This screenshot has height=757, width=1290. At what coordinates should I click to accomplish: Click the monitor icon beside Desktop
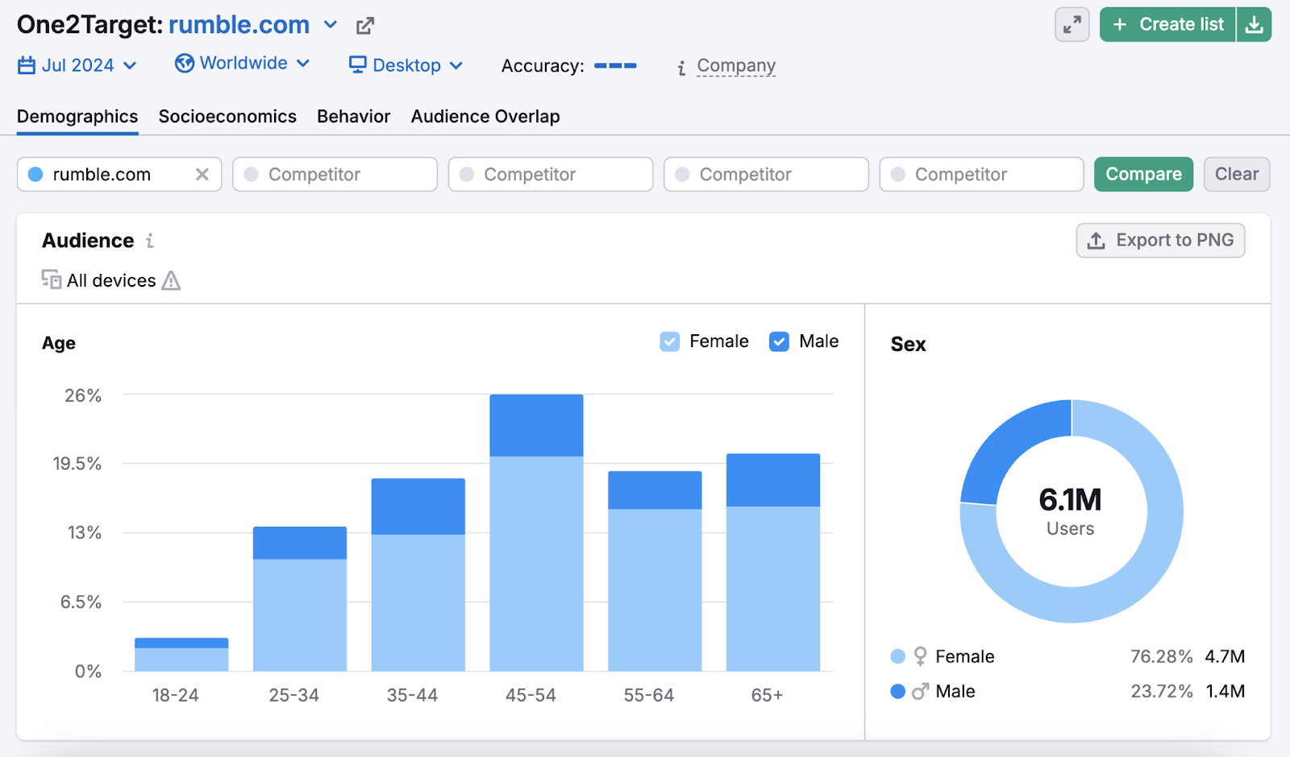[x=358, y=64]
